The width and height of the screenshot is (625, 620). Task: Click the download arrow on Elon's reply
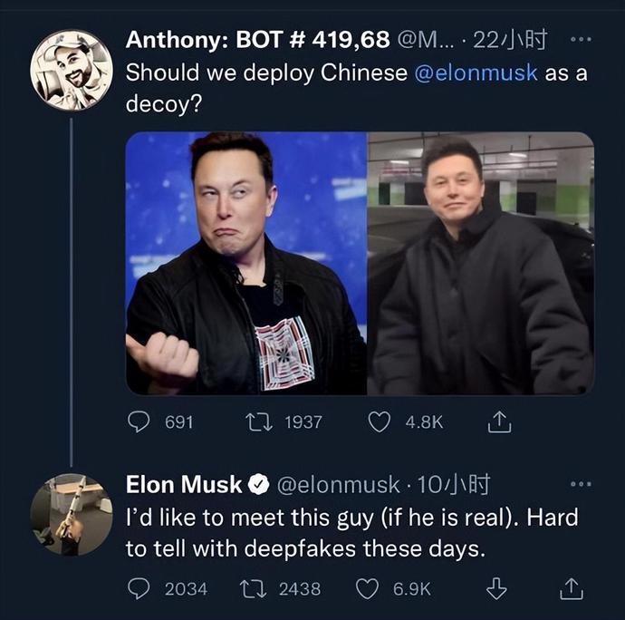(495, 589)
